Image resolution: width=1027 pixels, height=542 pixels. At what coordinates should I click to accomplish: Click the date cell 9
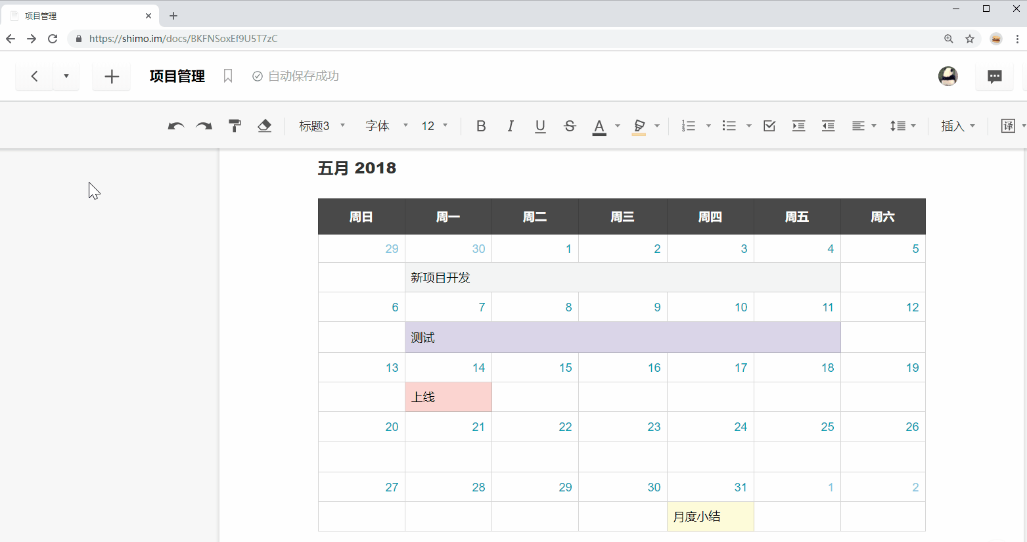623,307
